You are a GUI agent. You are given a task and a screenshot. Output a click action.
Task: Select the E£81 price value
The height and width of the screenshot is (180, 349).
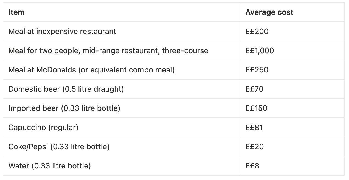[x=254, y=128]
